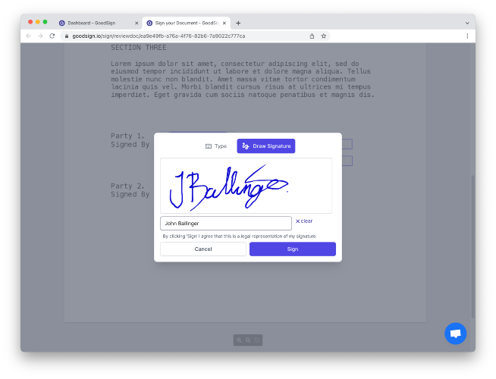Share this page via share icon
This screenshot has height=379, width=496.
(312, 36)
